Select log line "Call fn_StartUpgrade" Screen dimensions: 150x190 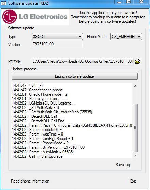click(x=37, y=156)
